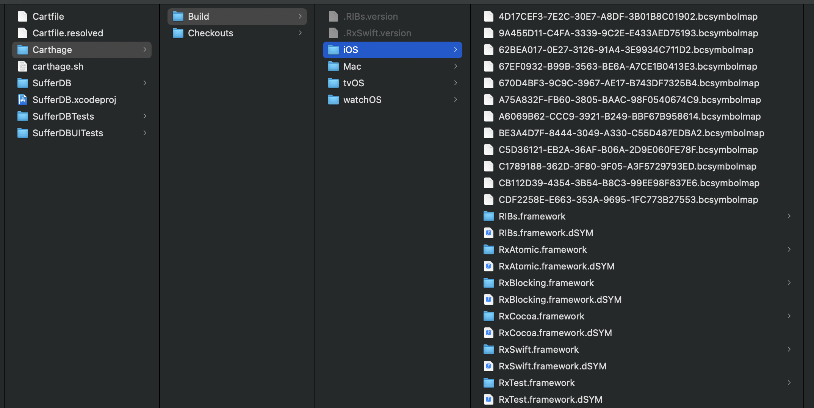The width and height of the screenshot is (814, 408).
Task: Click the Build folder icon
Action: [178, 16]
